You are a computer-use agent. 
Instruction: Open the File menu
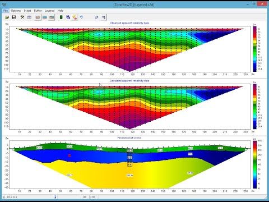(x=6, y=11)
